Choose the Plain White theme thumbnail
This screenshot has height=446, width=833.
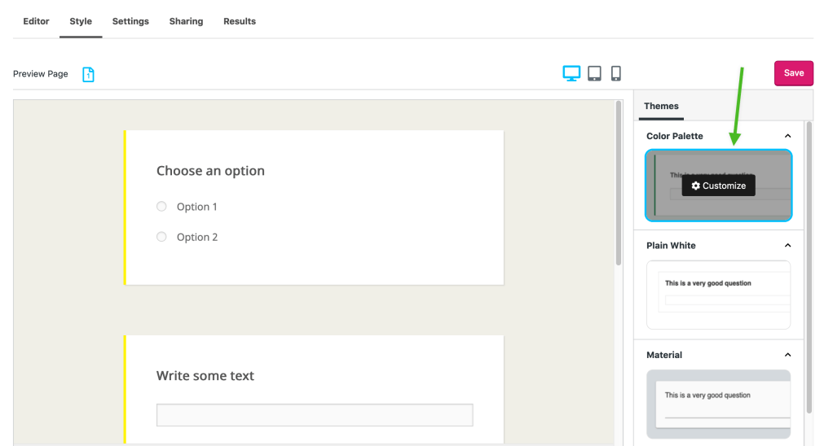[718, 295]
